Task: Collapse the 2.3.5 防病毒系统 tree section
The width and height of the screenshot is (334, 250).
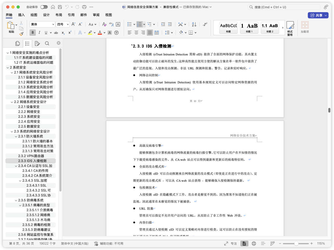Action: pyautogui.click(x=17, y=200)
